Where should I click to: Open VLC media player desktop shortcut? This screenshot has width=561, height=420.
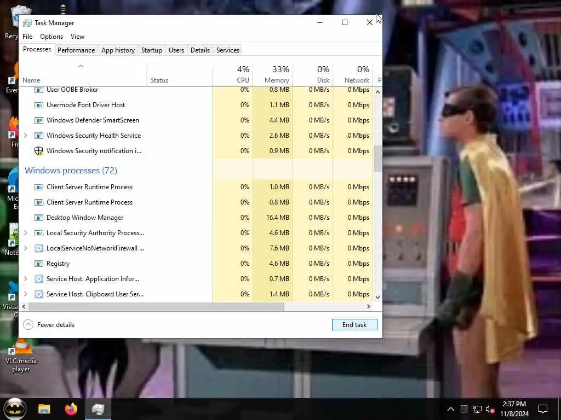pyautogui.click(x=21, y=357)
